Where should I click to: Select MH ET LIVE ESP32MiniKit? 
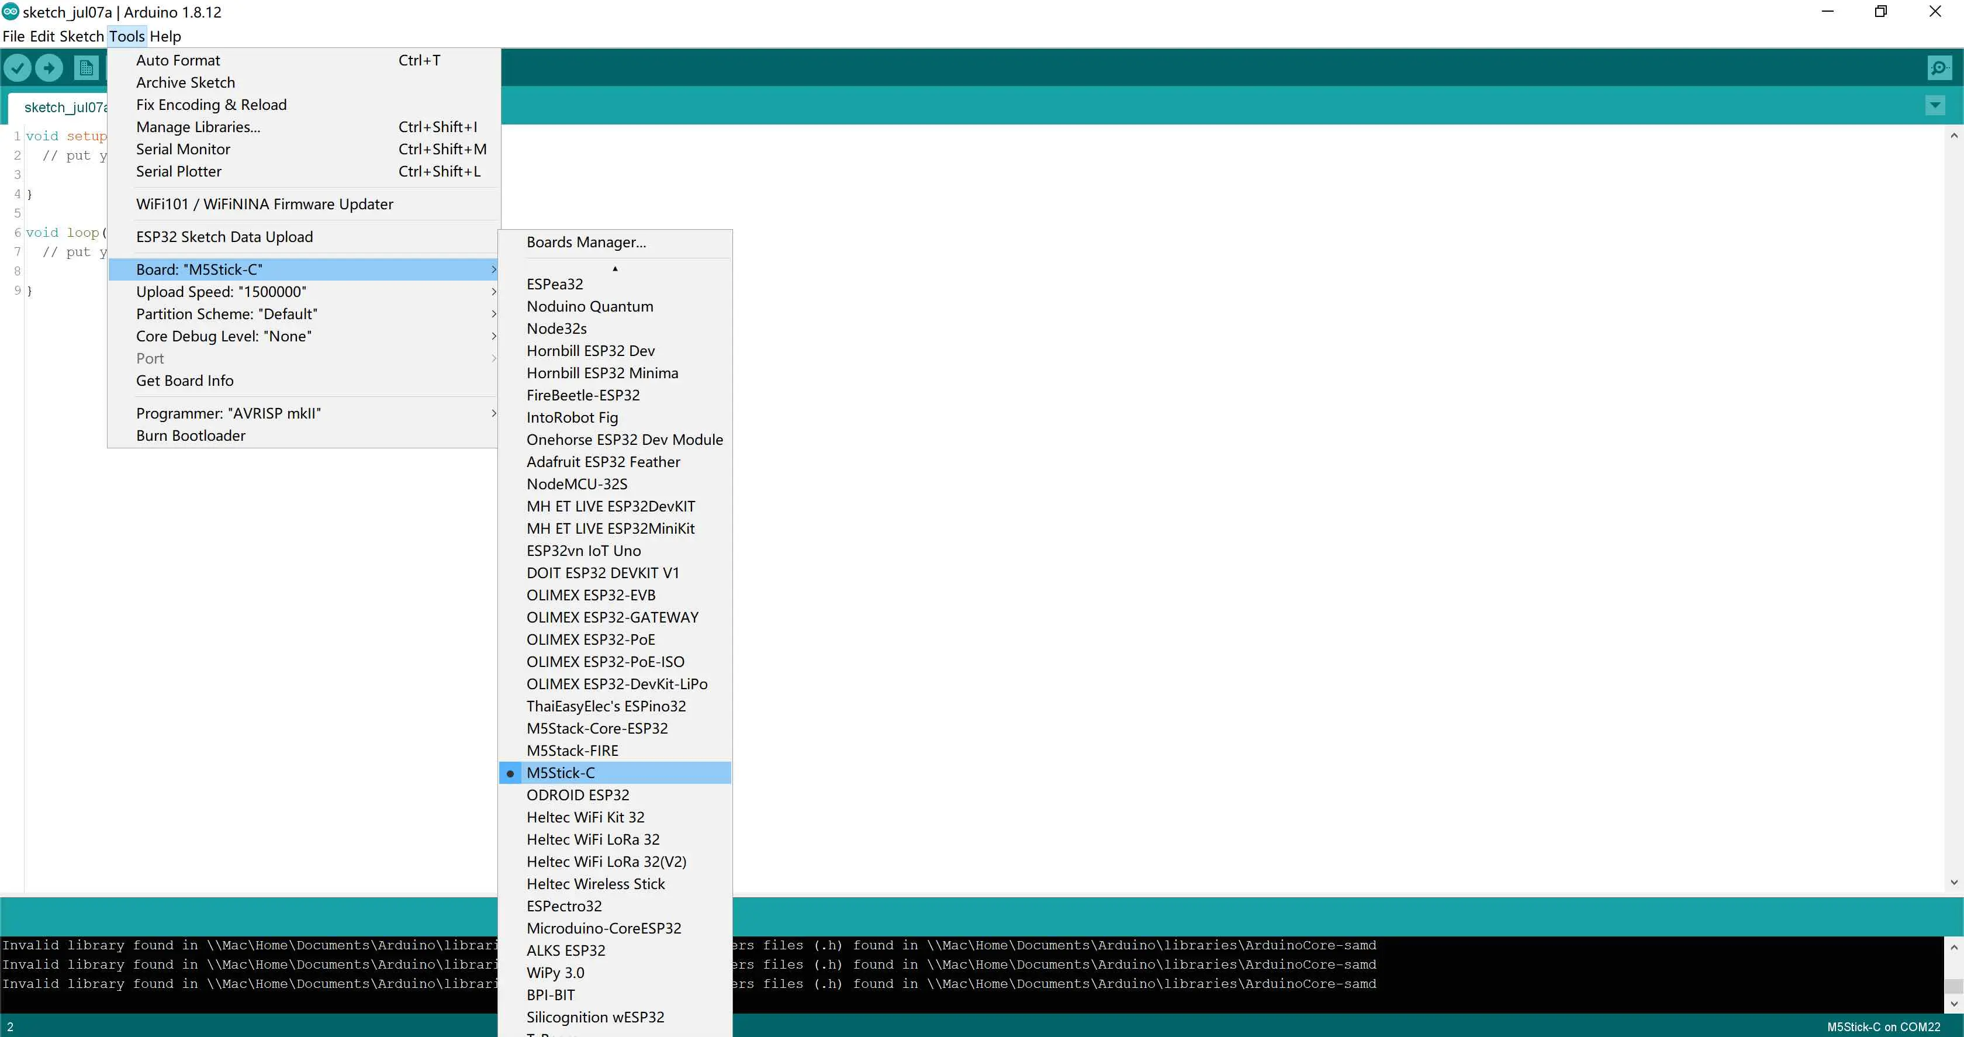point(614,528)
